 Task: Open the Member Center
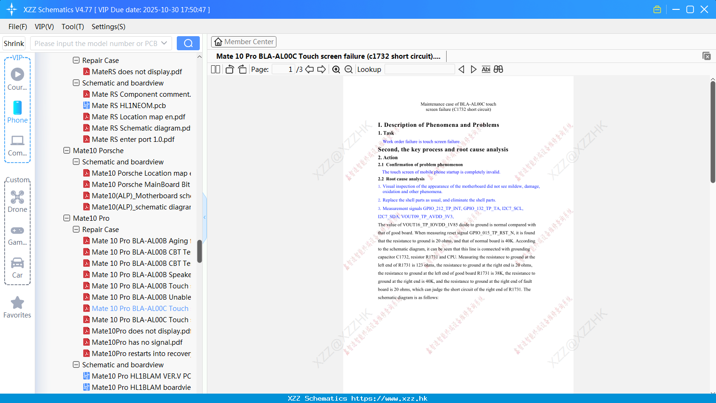(244, 42)
